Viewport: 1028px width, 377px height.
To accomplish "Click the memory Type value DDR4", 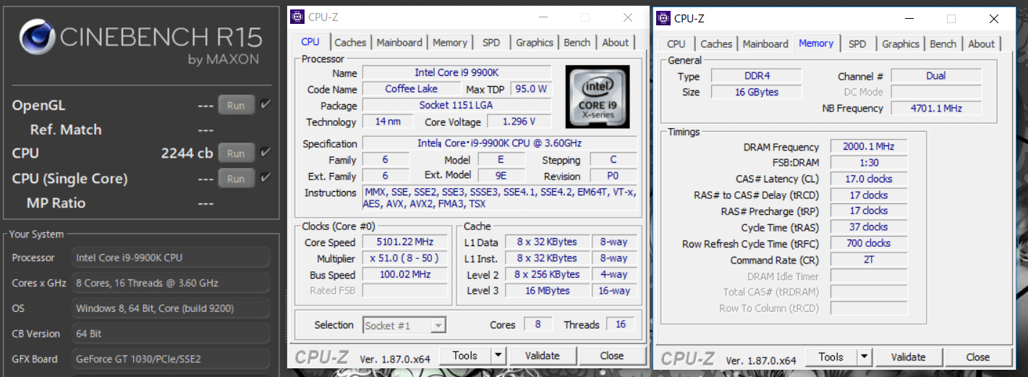I will 756,76.
